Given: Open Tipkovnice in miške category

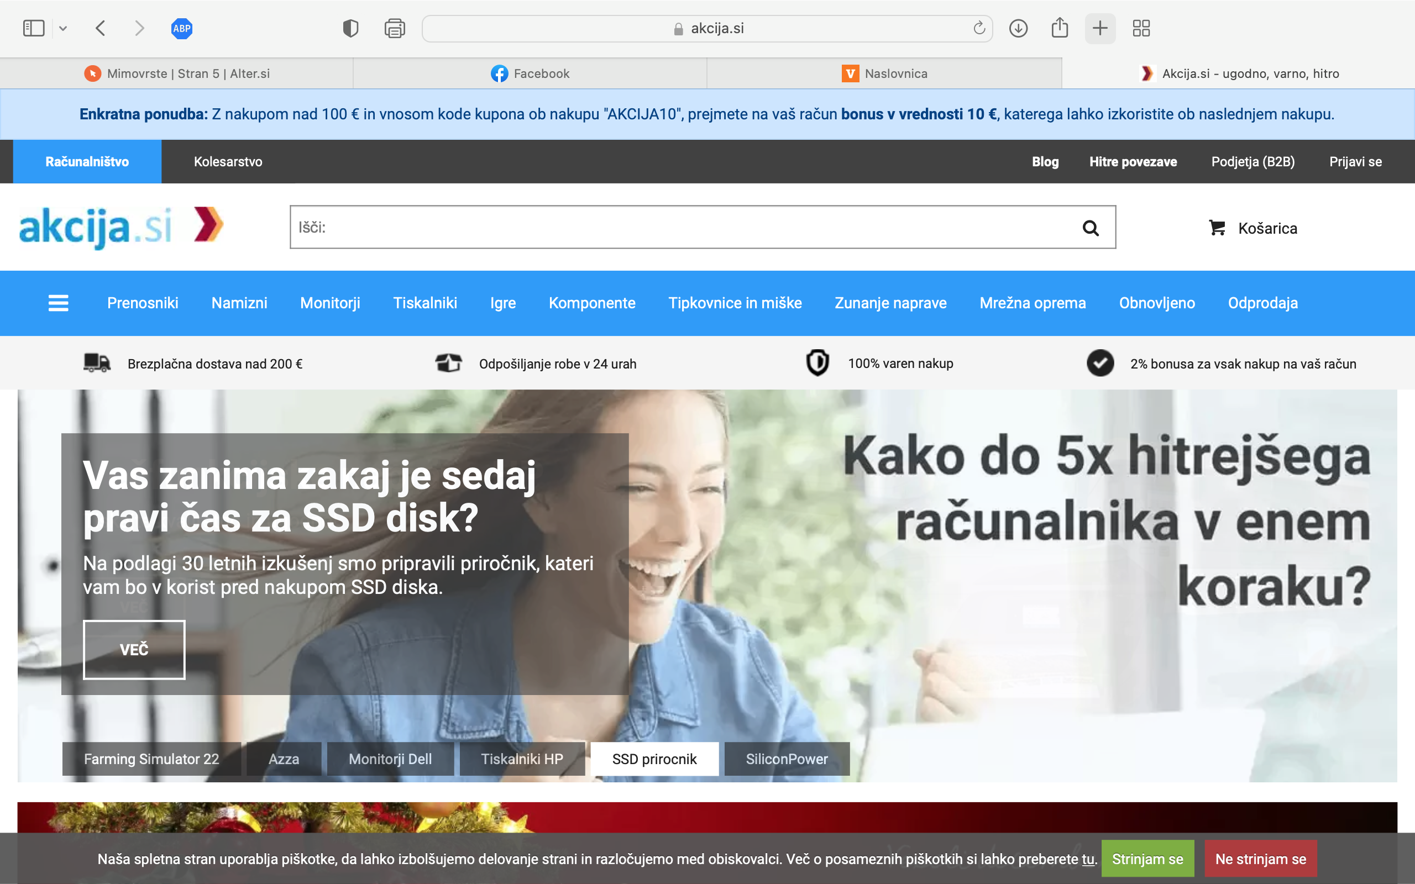Looking at the screenshot, I should (x=735, y=303).
